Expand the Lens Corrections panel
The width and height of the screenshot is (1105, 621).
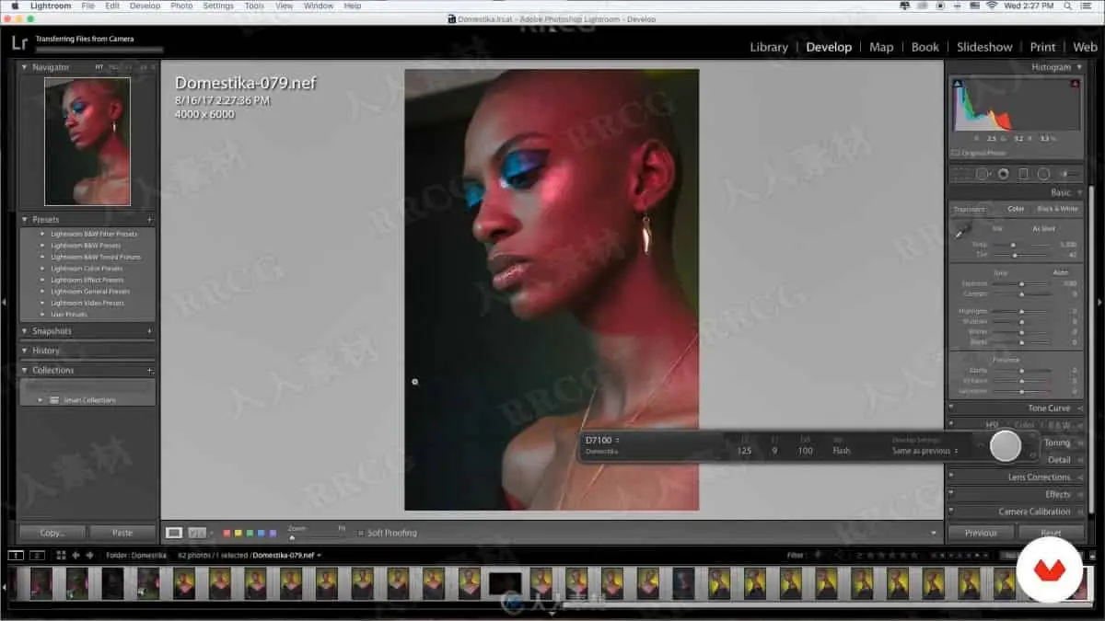click(1039, 477)
